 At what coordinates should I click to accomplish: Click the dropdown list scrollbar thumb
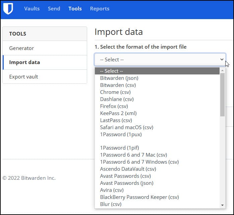(x=222, y=95)
